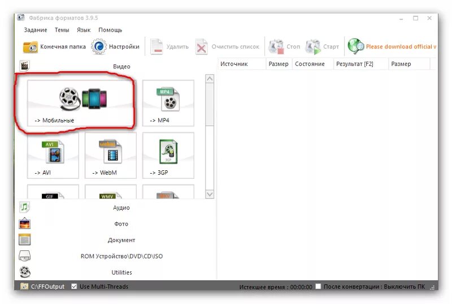Open Настройки settings
This screenshot has height=304, width=452.
(115, 47)
